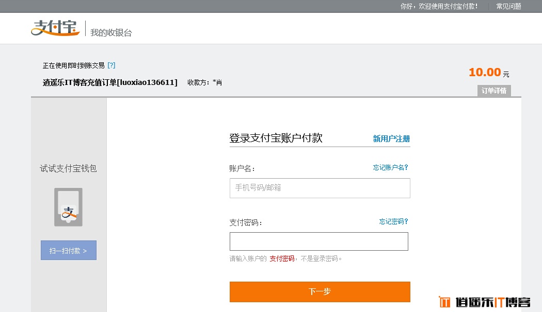The image size is (542, 312).
Task: Click the 10.00 元 amount text
Action: pyautogui.click(x=489, y=73)
